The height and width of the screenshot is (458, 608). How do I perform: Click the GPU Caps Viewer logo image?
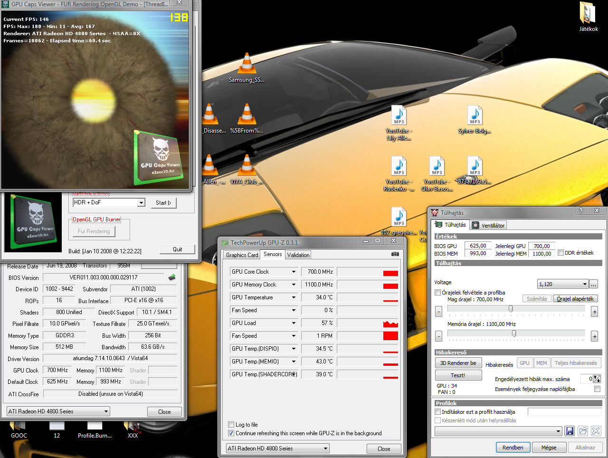pyautogui.click(x=33, y=222)
